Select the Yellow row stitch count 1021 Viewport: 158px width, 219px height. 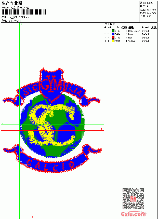click(x=117, y=41)
